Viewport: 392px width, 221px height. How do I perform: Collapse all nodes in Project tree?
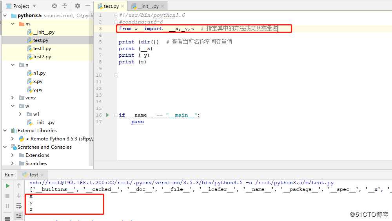(65, 6)
